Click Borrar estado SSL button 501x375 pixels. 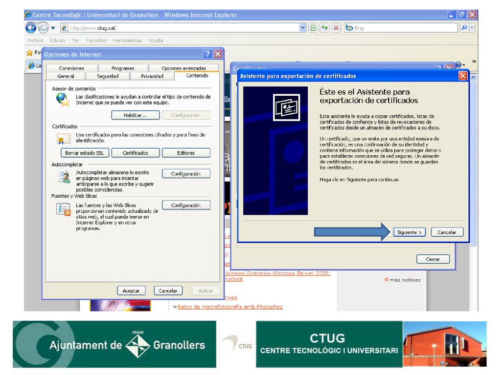click(84, 153)
